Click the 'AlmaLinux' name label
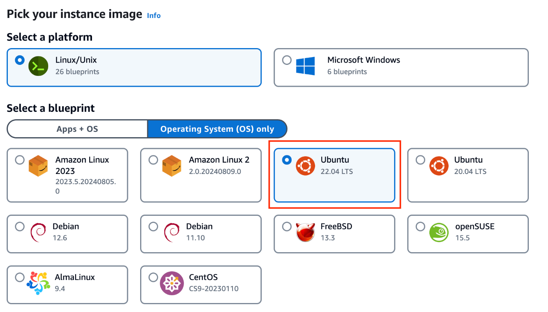Viewport: 548px width, 312px height. point(75,277)
